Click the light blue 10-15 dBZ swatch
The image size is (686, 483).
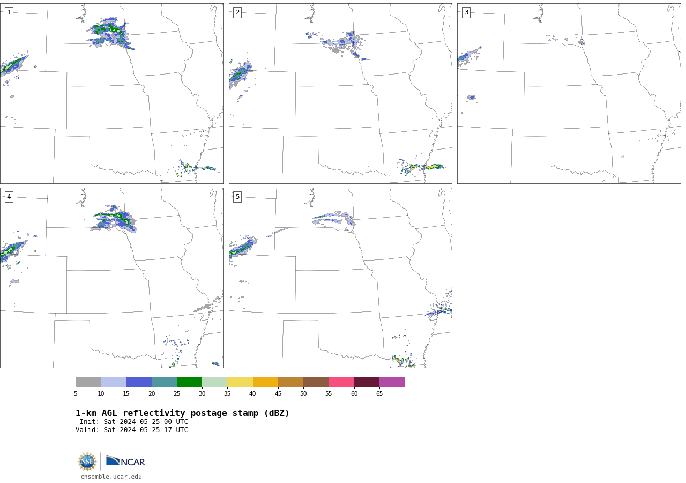click(113, 382)
